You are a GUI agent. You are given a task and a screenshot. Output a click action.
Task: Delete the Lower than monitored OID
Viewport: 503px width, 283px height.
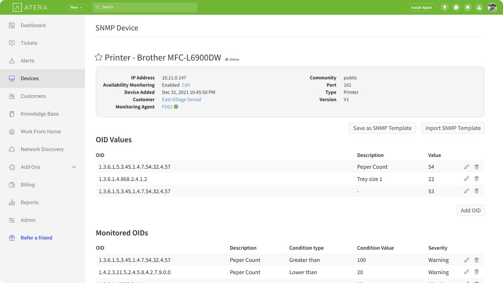(476, 272)
